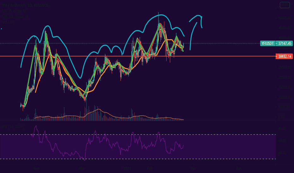Click the Sep label on time axis
The height and width of the screenshot is (173, 294).
(37, 169)
